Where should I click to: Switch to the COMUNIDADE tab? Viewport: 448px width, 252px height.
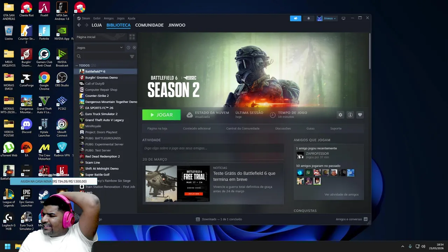coord(149,25)
